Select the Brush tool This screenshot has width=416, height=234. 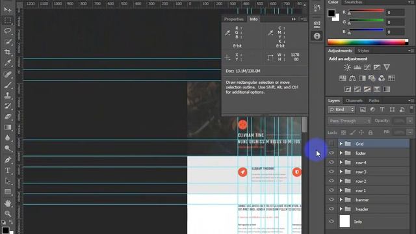point(7,84)
